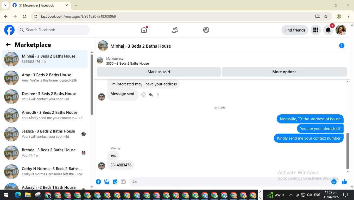Open the Windows Start menu
Screen dimensions: 354x200
(6, 195)
